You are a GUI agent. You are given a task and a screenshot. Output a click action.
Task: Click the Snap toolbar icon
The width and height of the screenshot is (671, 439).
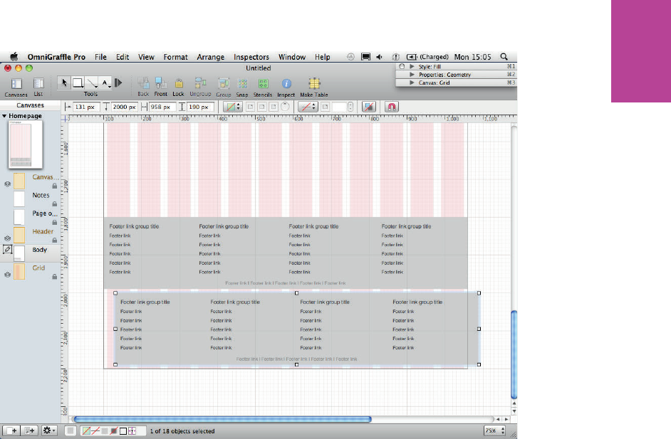click(x=242, y=84)
